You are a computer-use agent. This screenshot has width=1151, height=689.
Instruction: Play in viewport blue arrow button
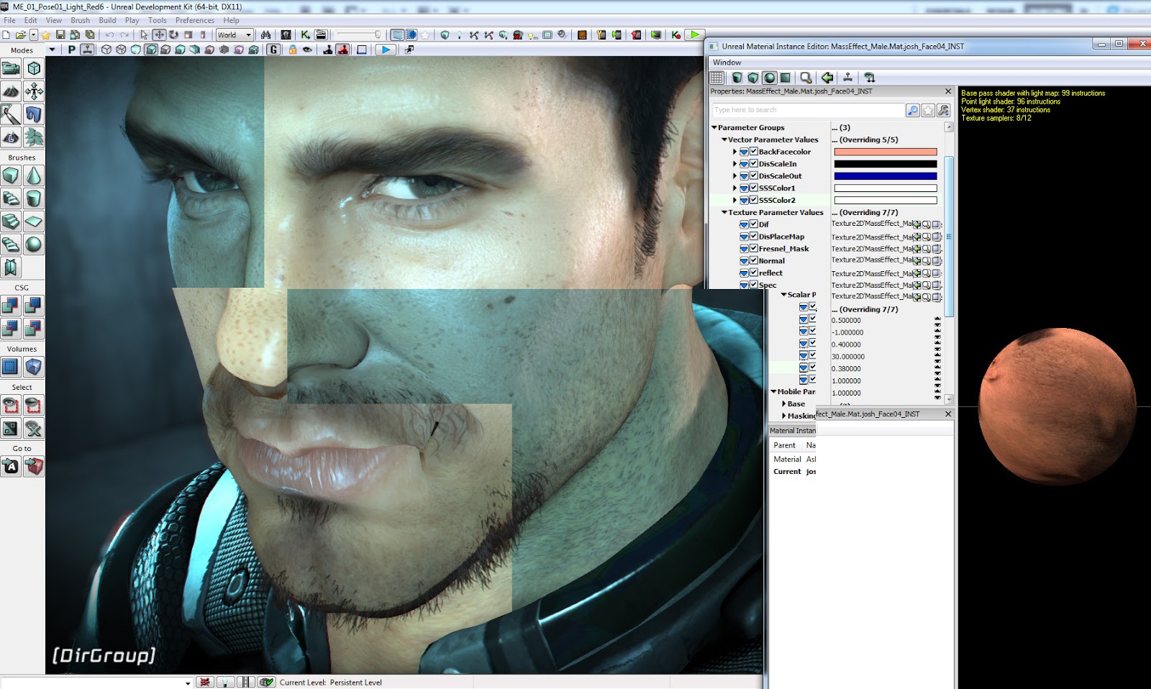tap(386, 50)
